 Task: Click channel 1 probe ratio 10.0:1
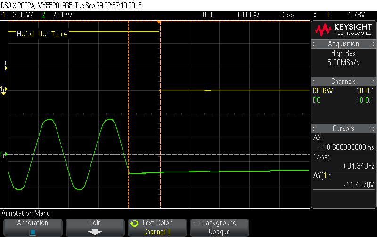tap(365, 90)
